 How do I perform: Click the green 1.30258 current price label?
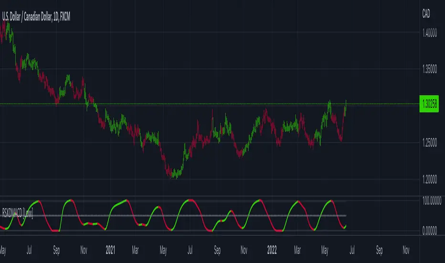pyautogui.click(x=429, y=104)
